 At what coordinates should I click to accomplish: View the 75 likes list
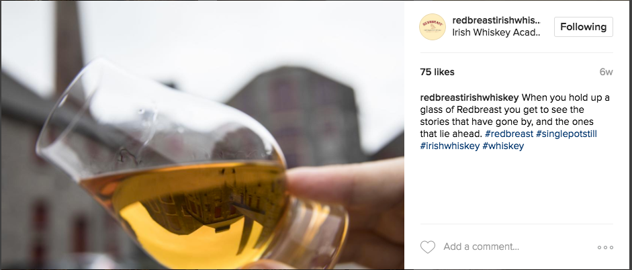click(437, 72)
